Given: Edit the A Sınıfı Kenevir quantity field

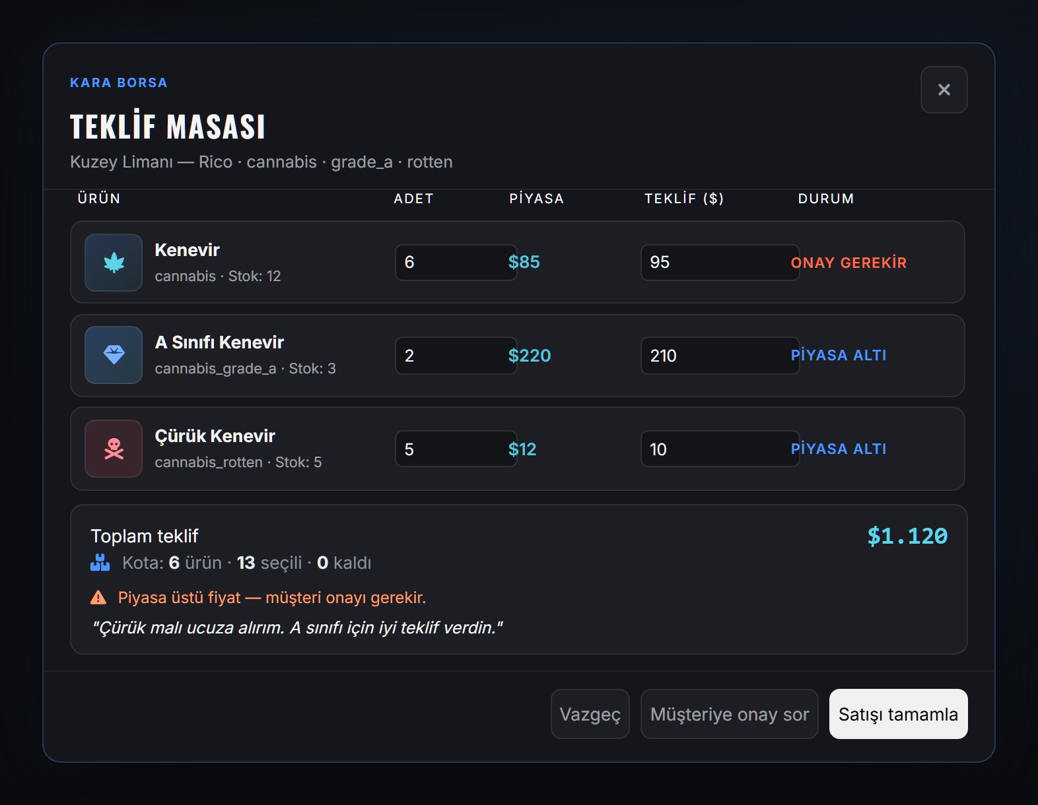Looking at the screenshot, I should (456, 356).
